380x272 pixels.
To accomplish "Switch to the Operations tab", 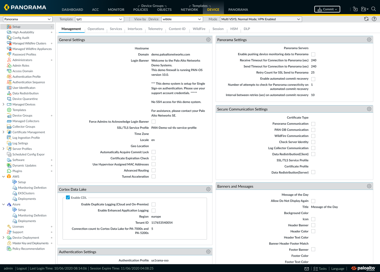I will 96,29.
